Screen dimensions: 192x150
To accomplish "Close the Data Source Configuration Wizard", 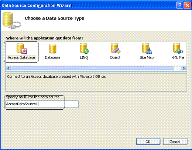I will click(x=187, y=6).
